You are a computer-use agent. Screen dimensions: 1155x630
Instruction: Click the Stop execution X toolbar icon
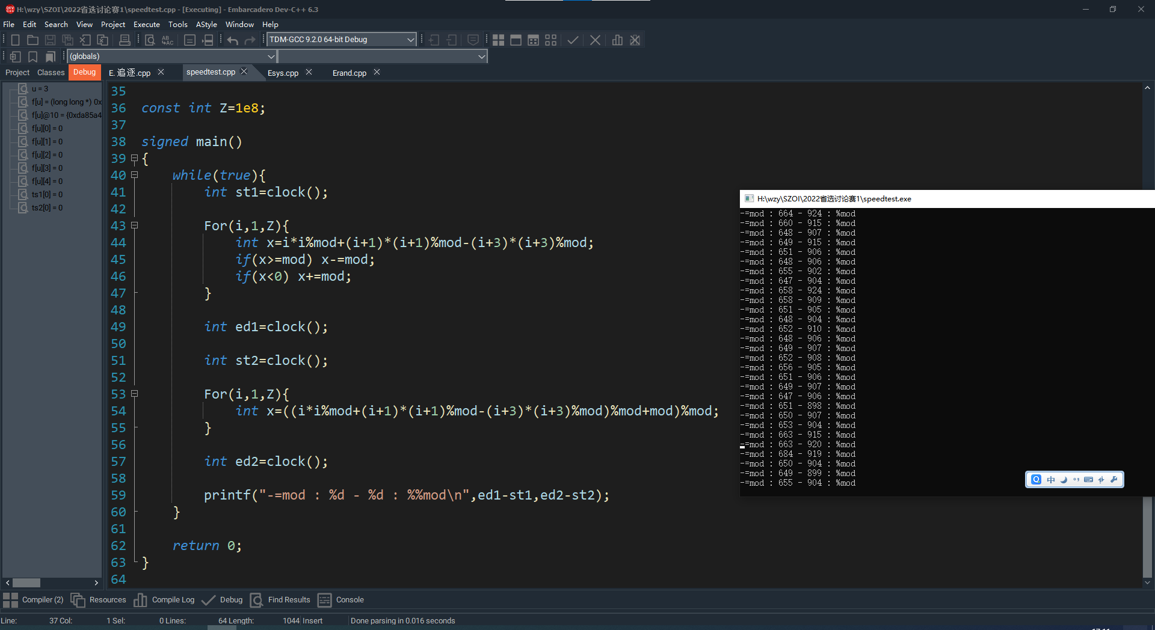595,40
